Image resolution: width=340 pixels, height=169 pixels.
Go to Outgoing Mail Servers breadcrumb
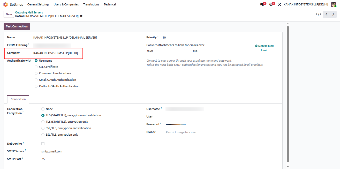(29, 12)
